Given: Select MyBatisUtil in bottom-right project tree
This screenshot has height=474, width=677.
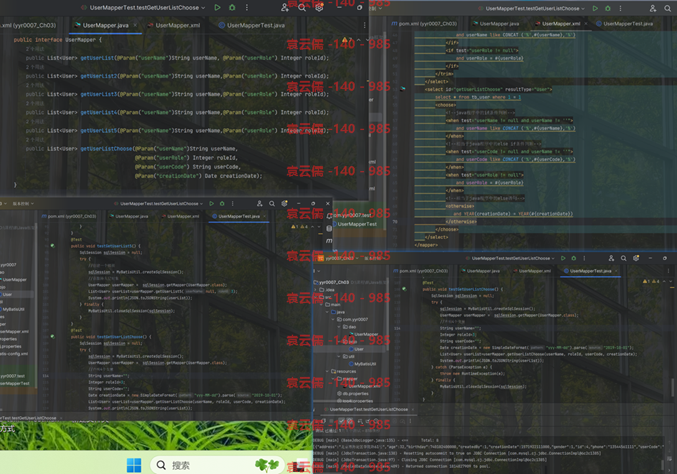Looking at the screenshot, I should (362, 364).
